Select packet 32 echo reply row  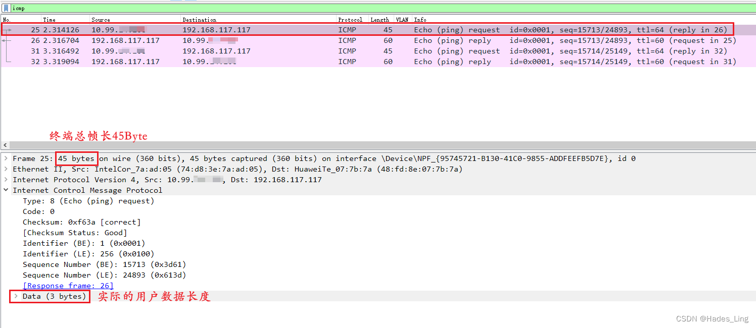(378, 62)
